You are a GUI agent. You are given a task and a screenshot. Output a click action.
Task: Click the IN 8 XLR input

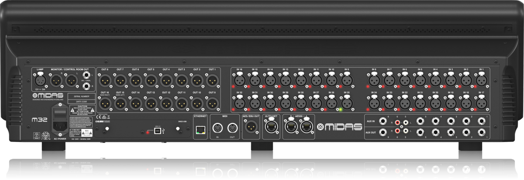[x=374, y=80]
